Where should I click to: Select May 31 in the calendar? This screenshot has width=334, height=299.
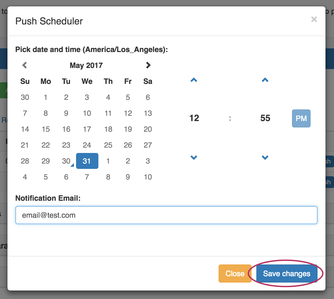[87, 161]
